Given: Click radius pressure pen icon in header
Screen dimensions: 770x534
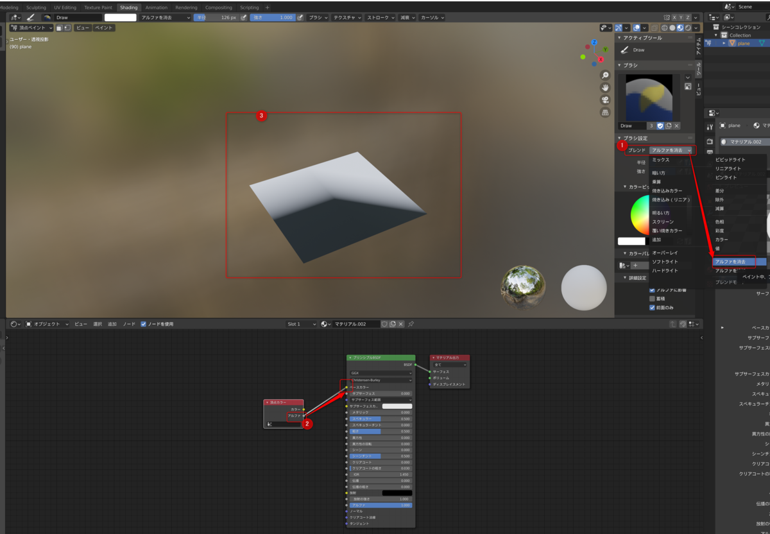Looking at the screenshot, I should coord(244,17).
